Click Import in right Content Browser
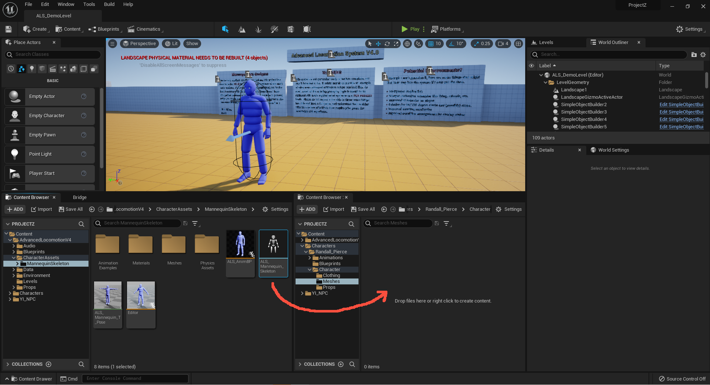The height and width of the screenshot is (385, 710). point(334,209)
